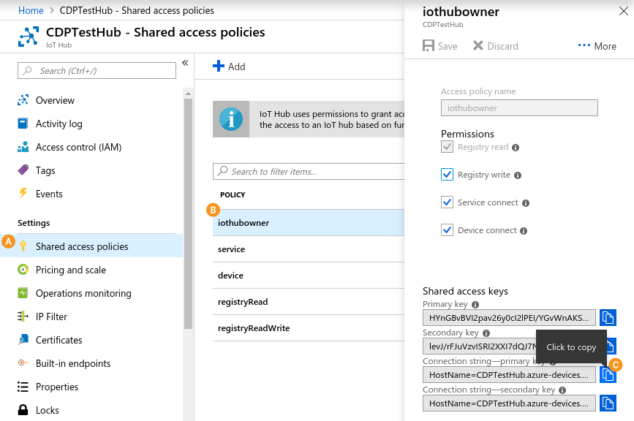Add a new access policy
634x421 pixels.
[x=229, y=67]
